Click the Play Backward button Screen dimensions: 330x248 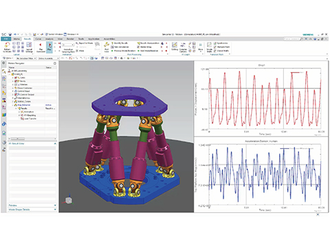[41, 47]
